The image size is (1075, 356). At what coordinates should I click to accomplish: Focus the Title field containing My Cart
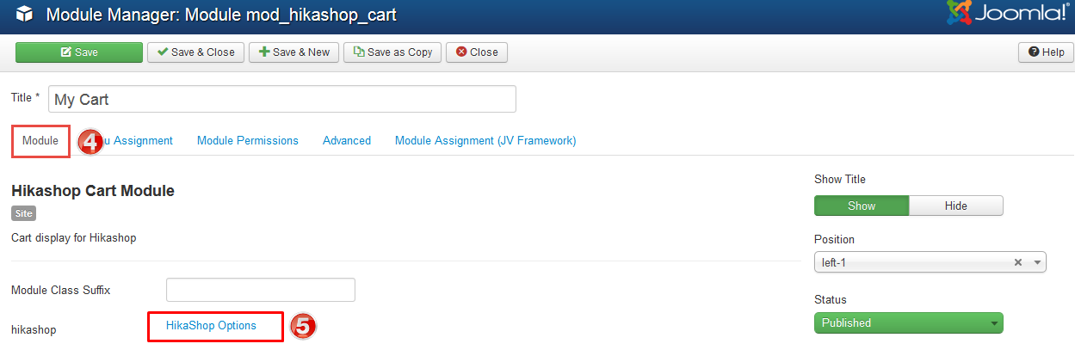[282, 99]
